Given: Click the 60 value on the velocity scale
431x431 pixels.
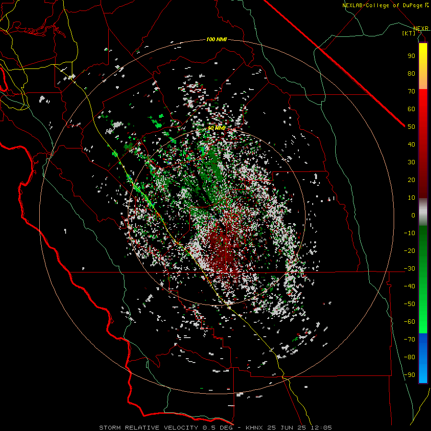Looking at the screenshot, I should tap(411, 109).
